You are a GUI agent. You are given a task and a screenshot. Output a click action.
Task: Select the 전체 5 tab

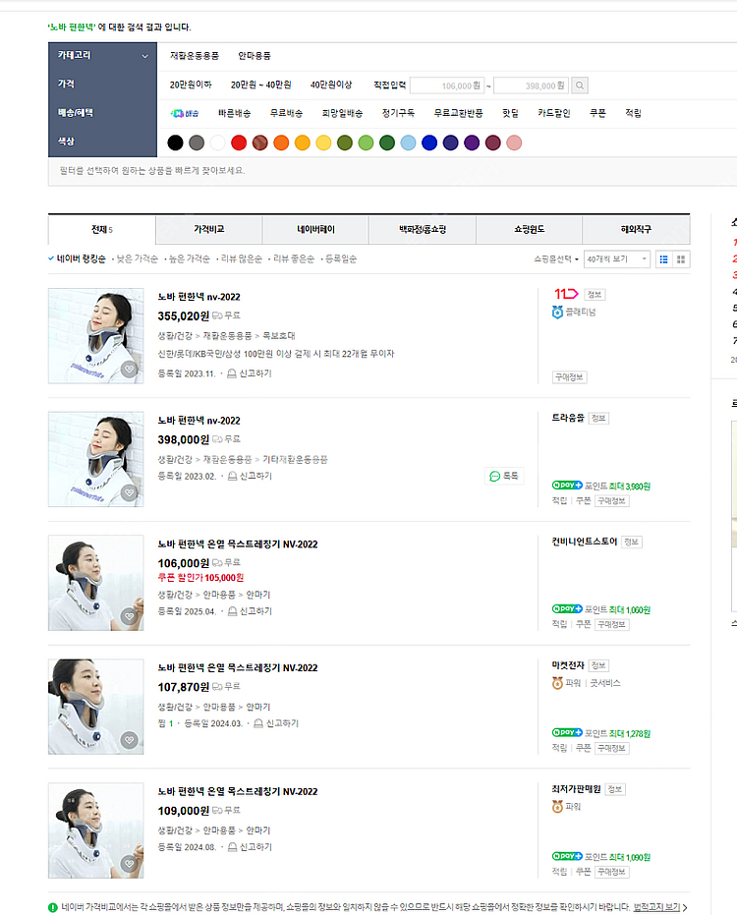click(102, 229)
